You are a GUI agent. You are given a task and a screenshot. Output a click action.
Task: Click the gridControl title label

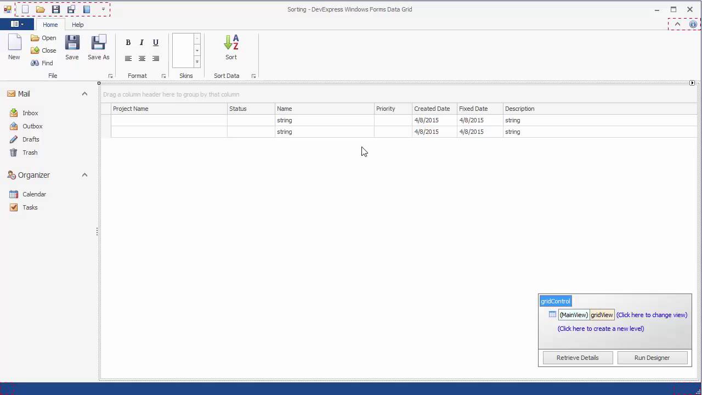[555, 301]
